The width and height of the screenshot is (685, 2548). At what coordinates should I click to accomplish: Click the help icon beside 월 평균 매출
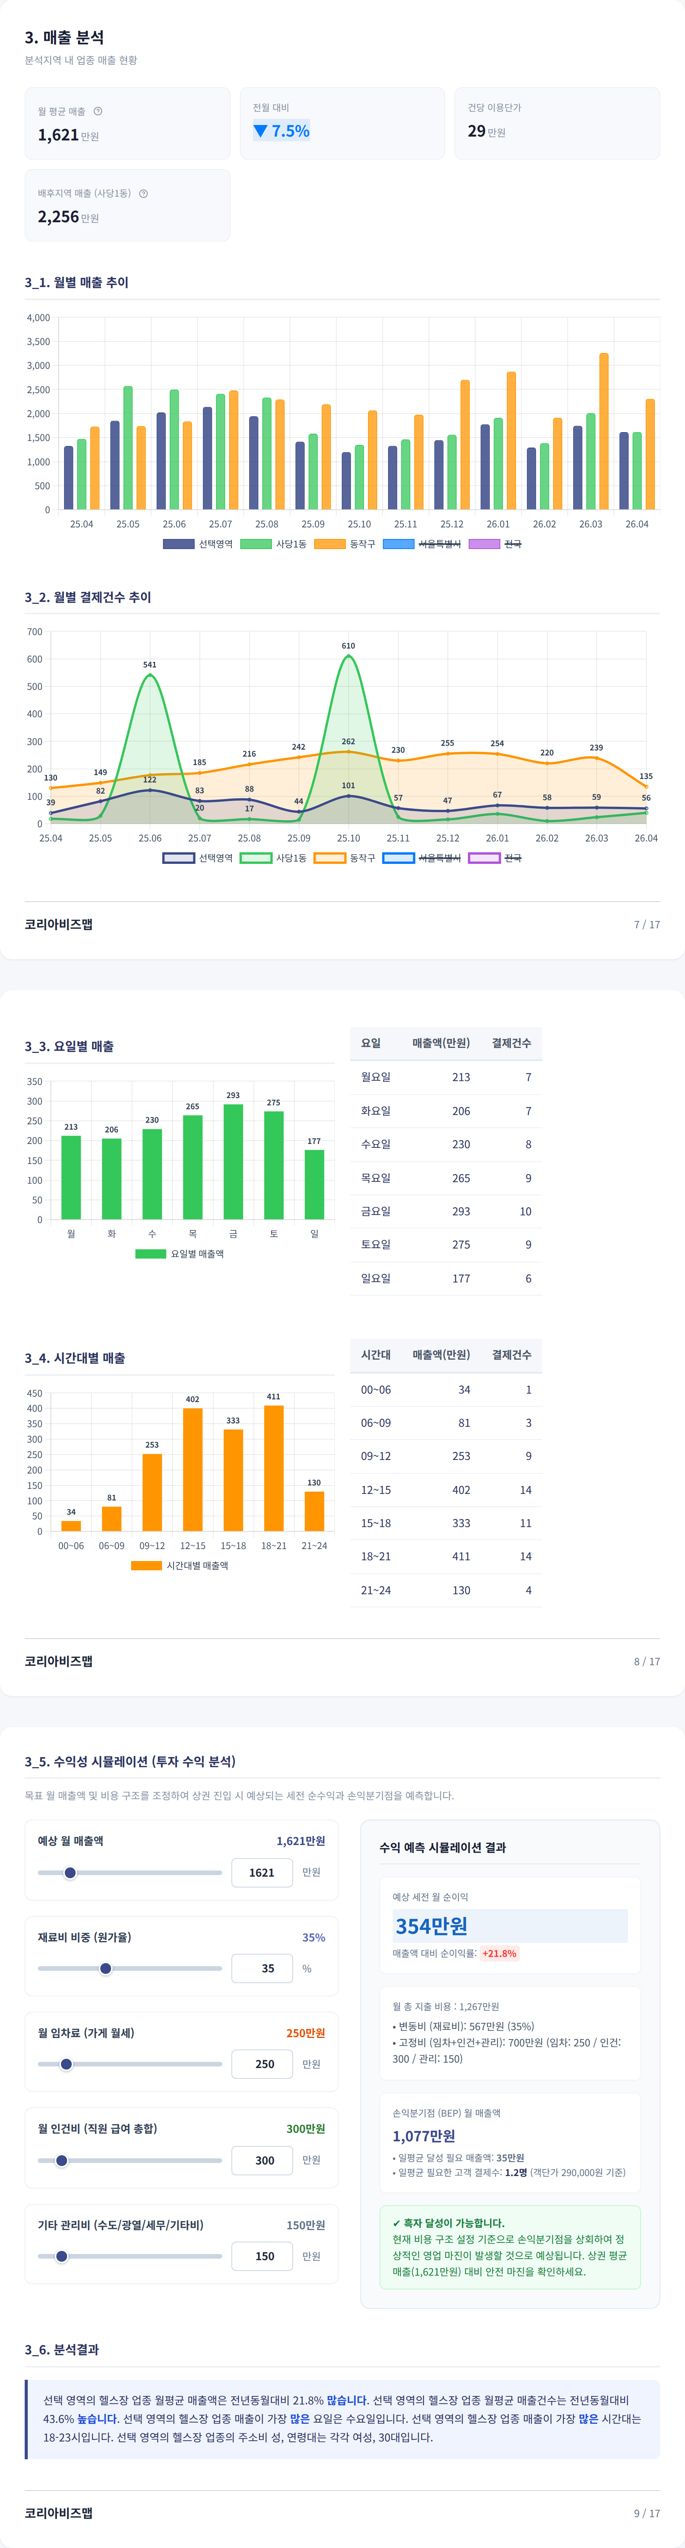click(98, 111)
